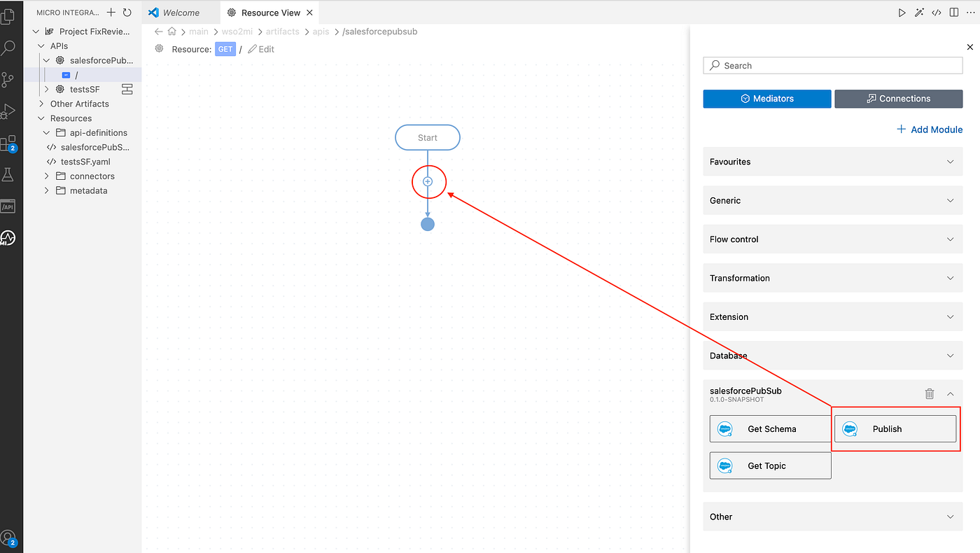
Task: Click Add Module link
Action: pyautogui.click(x=930, y=129)
